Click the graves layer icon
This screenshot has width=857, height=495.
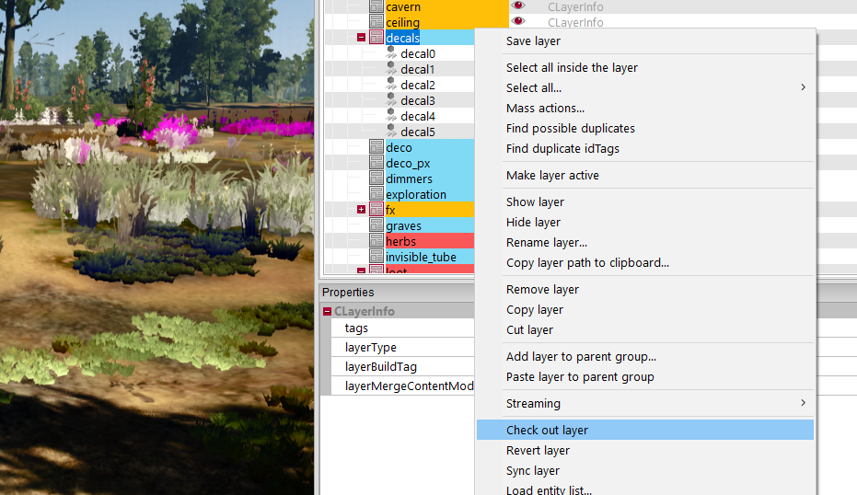click(x=376, y=225)
